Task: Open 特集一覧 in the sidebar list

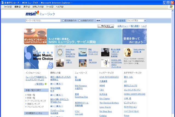Action: (31, 95)
